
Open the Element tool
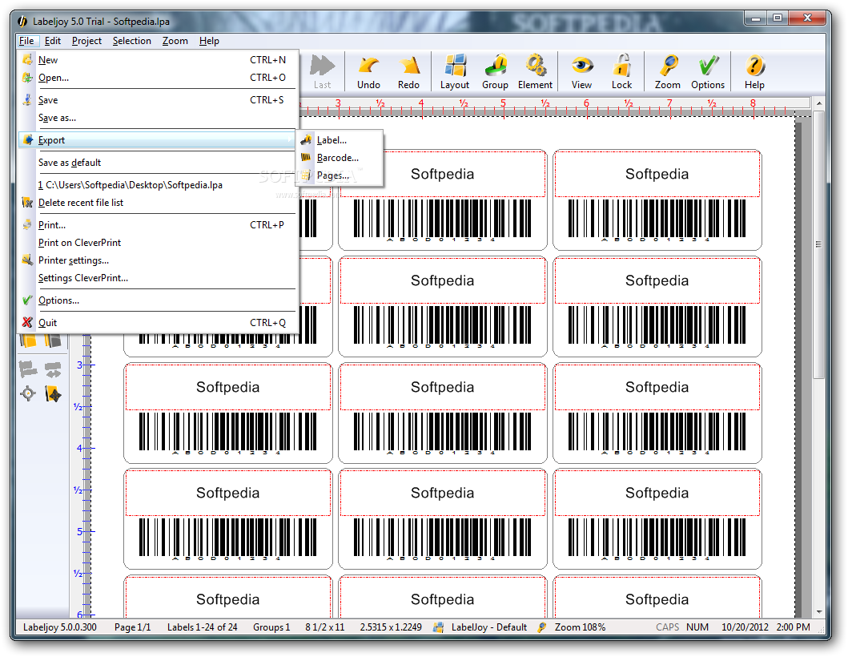(x=535, y=71)
